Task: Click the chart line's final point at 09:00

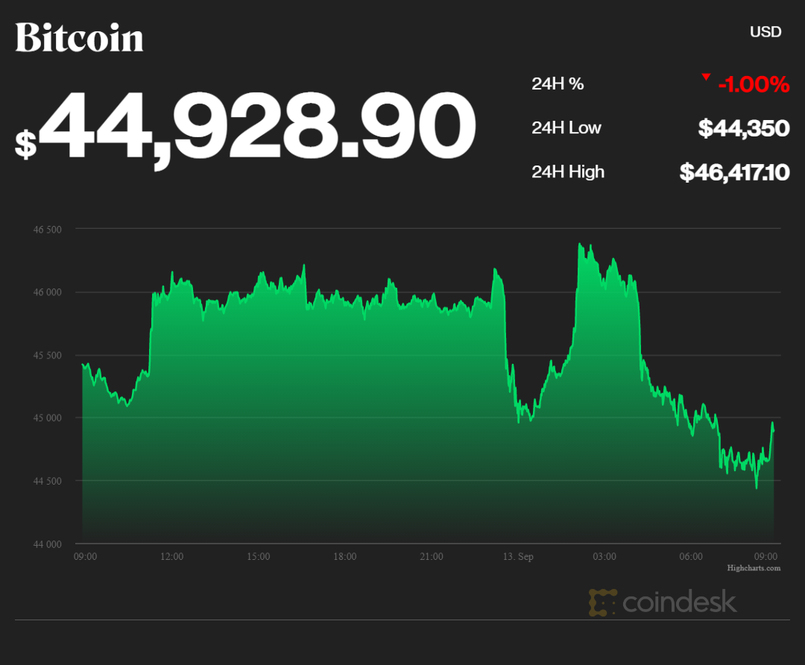Action: (774, 431)
